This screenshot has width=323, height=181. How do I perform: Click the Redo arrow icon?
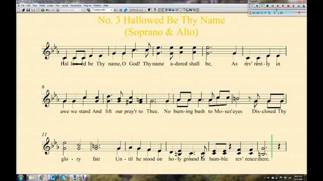coord(52,10)
